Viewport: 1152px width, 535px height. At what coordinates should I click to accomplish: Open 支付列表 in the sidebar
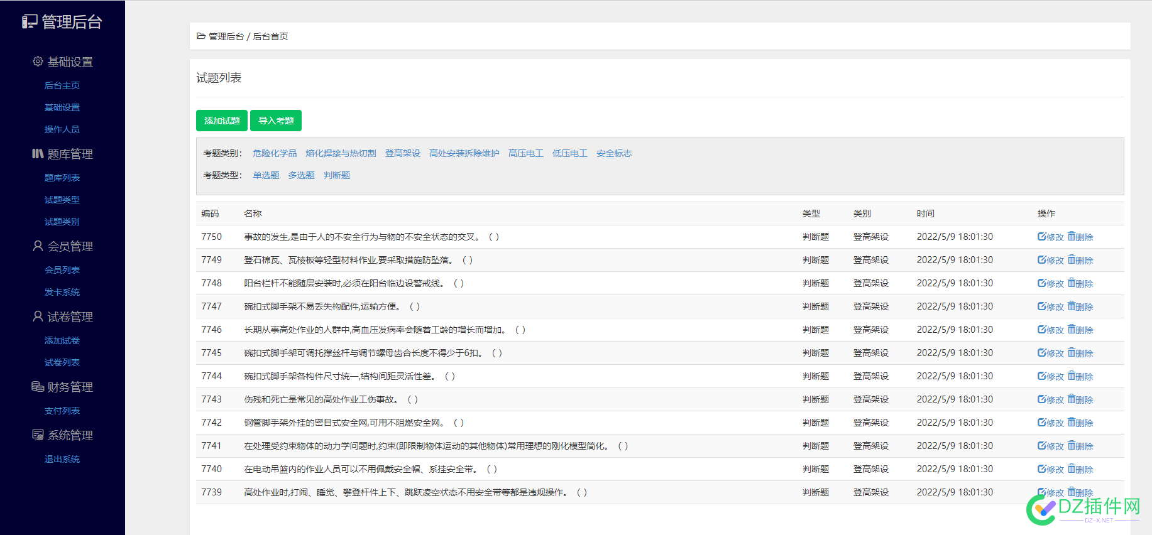click(x=62, y=411)
